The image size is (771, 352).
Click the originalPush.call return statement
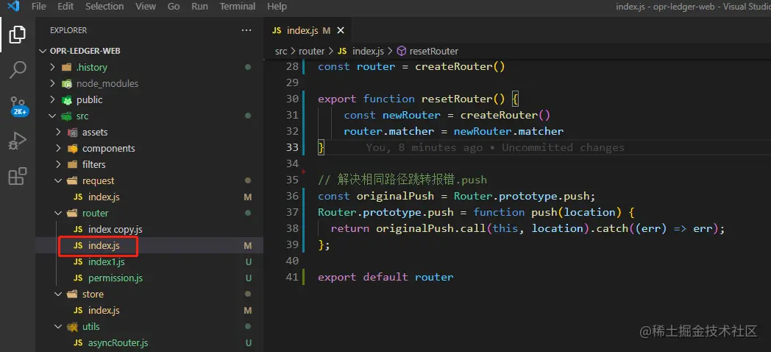coord(527,229)
